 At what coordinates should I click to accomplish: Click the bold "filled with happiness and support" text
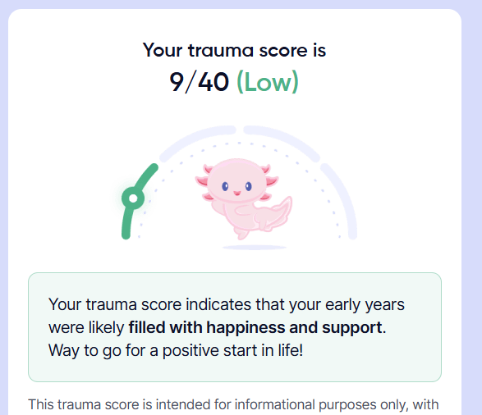point(255,327)
